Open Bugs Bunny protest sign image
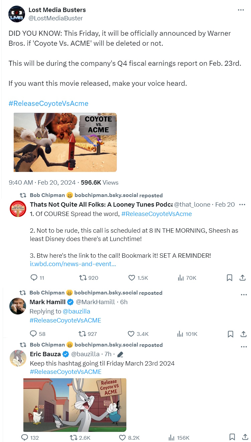 75,405
